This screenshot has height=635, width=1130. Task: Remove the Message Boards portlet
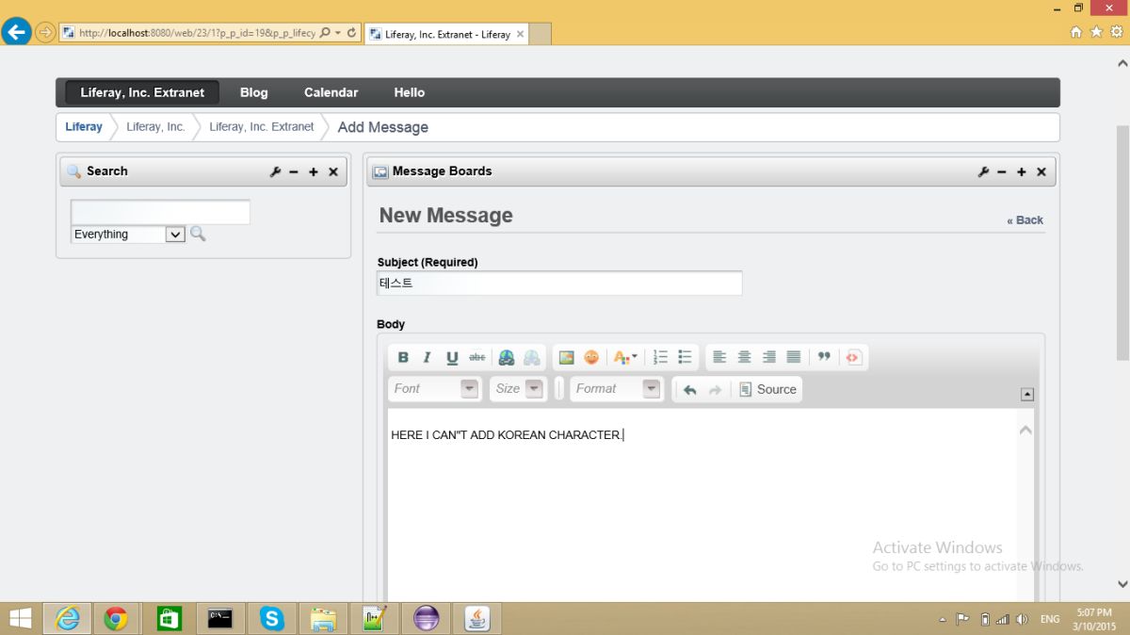[1041, 171]
